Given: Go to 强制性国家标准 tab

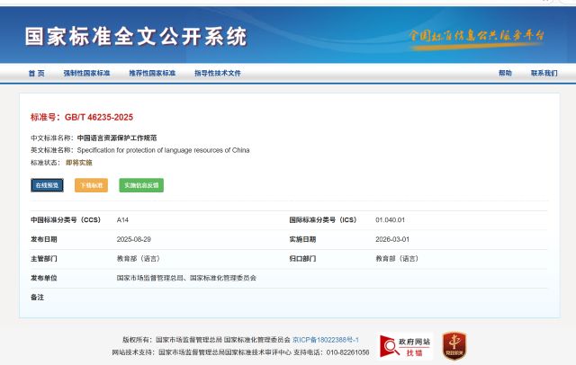Looking at the screenshot, I should pyautogui.click(x=86, y=73).
